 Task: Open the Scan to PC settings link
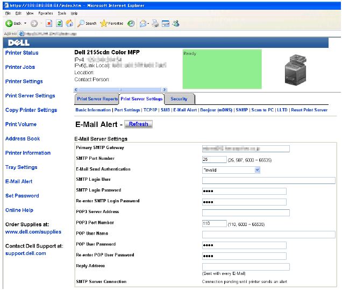tap(262, 110)
